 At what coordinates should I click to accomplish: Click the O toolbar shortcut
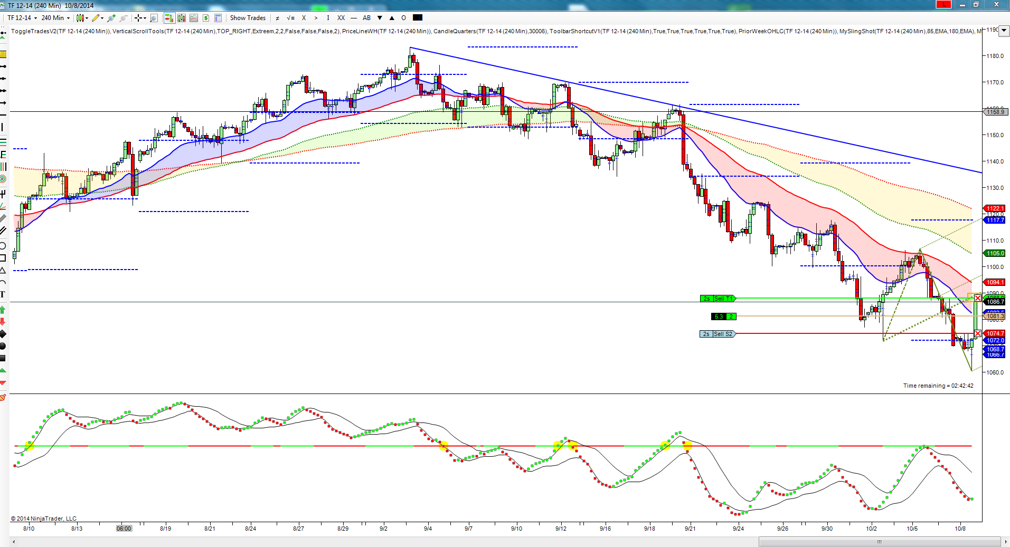404,18
